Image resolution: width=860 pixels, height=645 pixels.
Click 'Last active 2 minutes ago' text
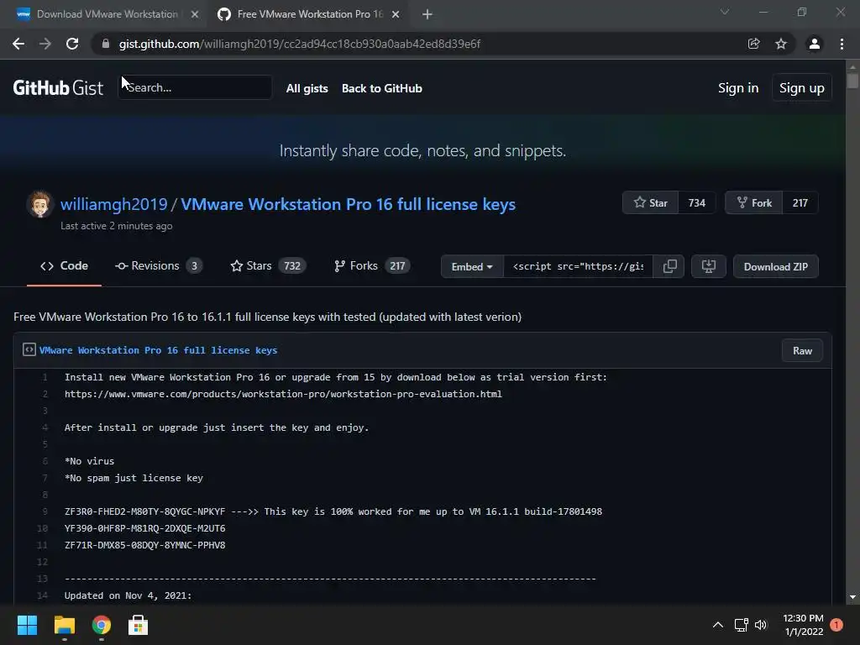coord(116,225)
